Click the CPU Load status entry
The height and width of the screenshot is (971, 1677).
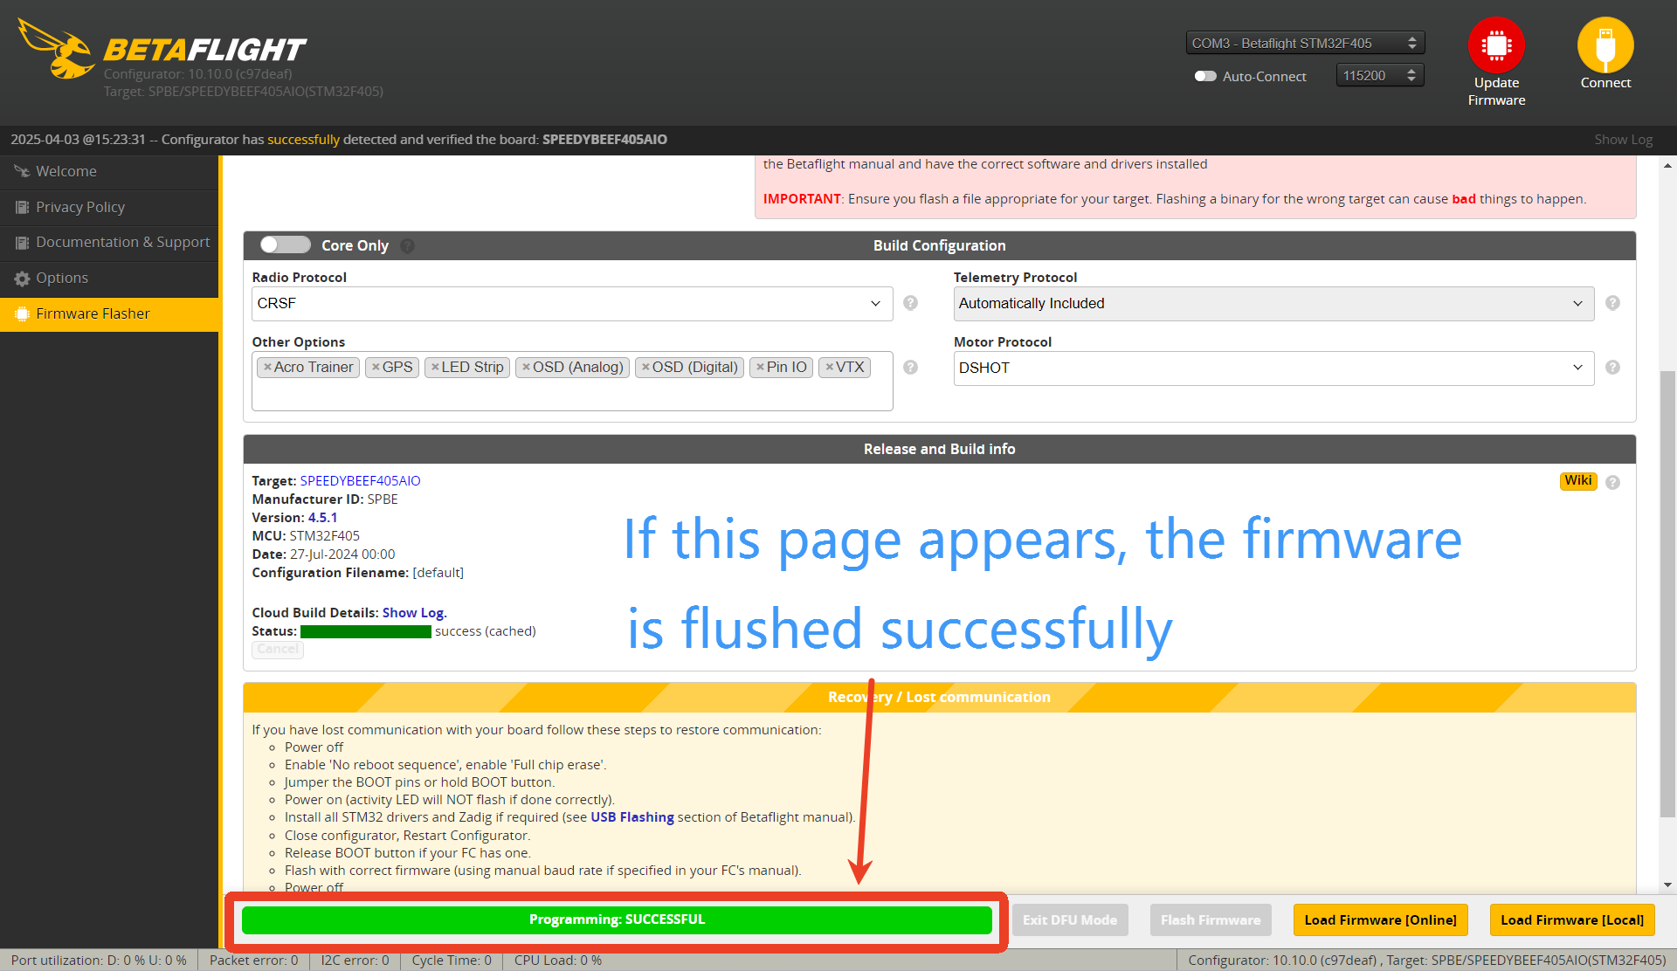click(x=557, y=960)
